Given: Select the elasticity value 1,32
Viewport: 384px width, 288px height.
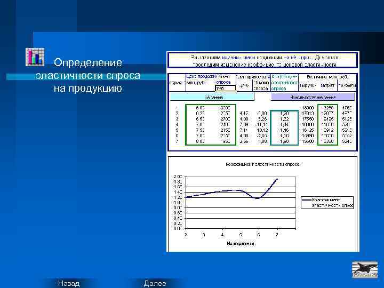Looking at the screenshot, I should pos(284,119).
